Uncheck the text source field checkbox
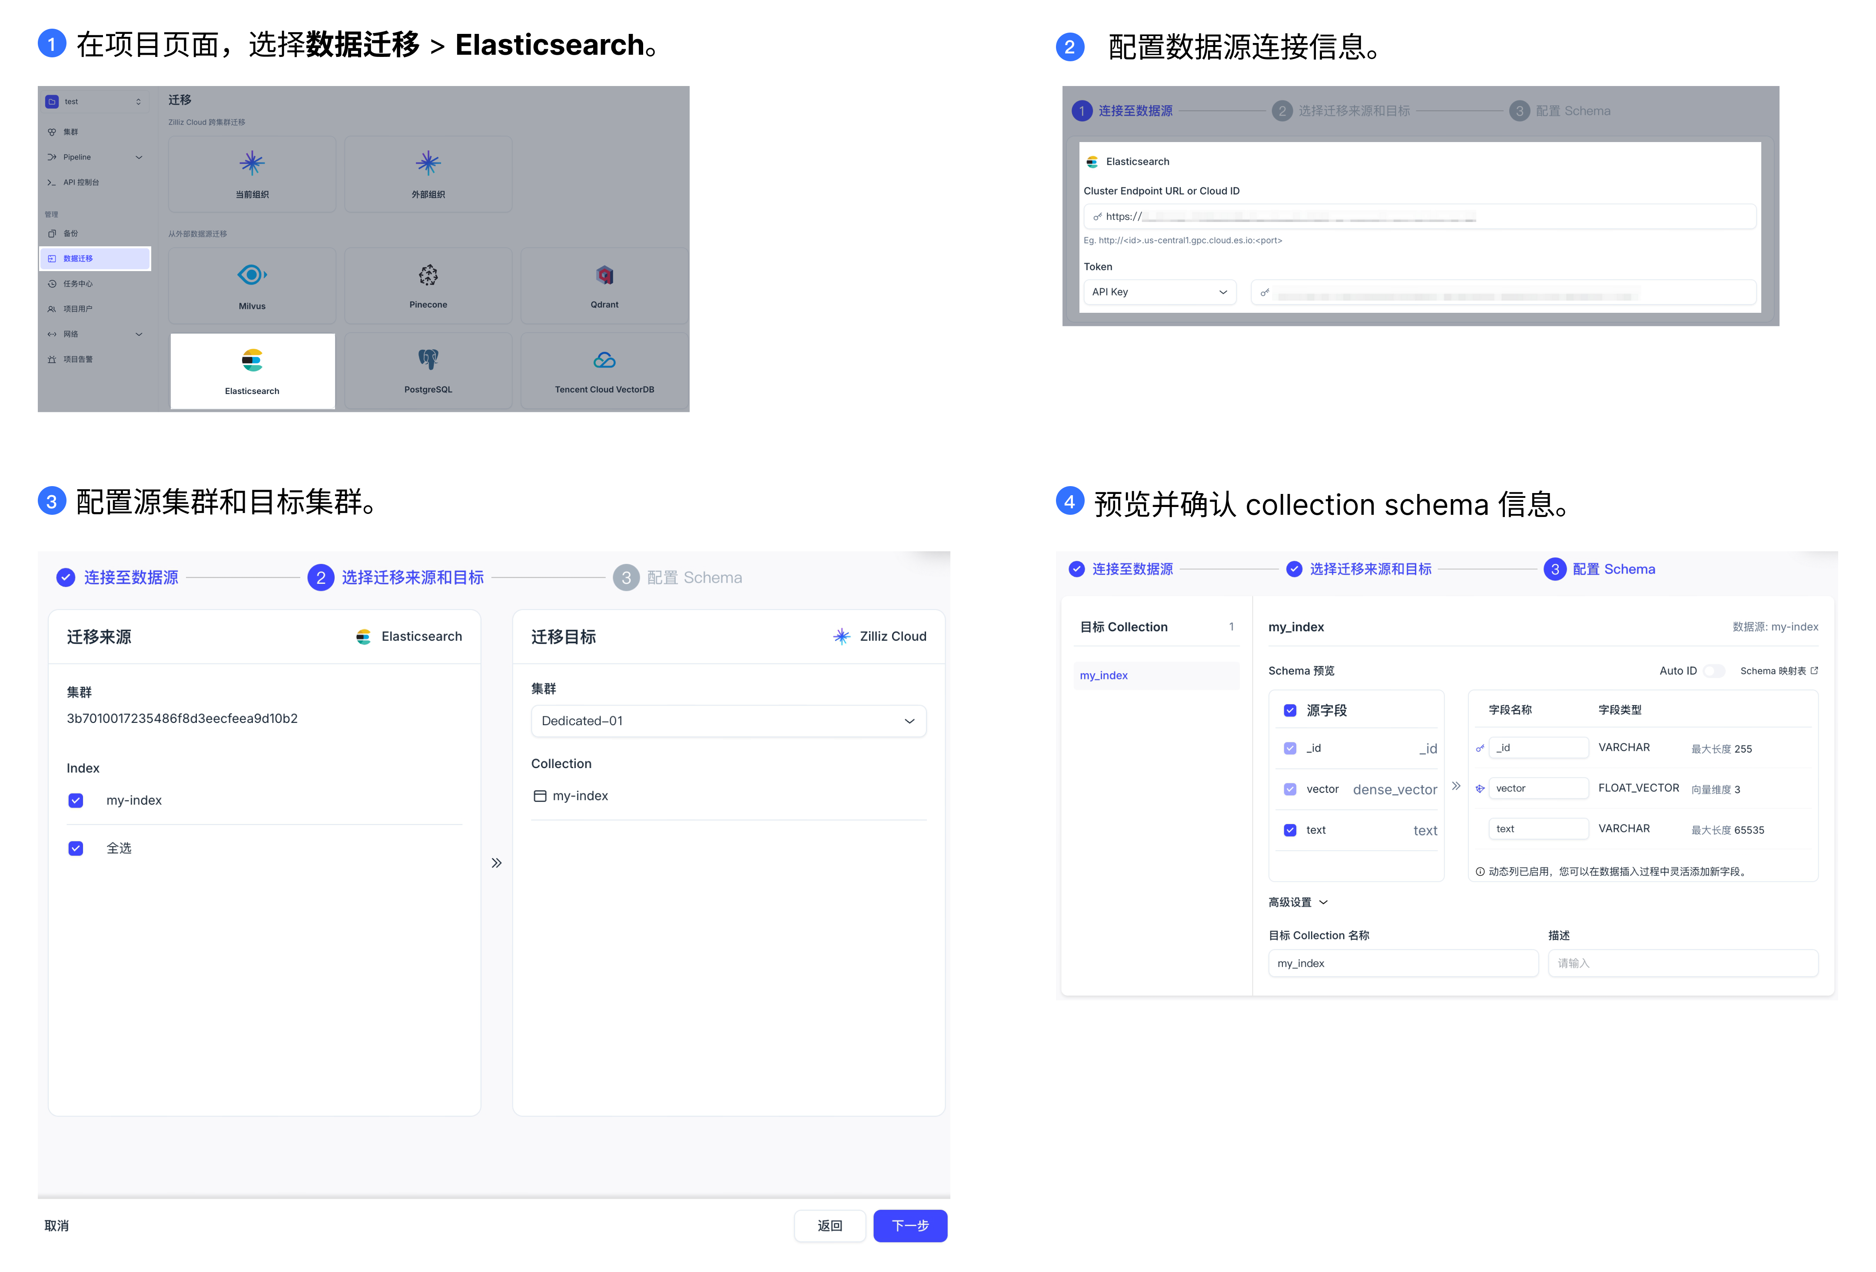The width and height of the screenshot is (1876, 1272). pos(1290,830)
